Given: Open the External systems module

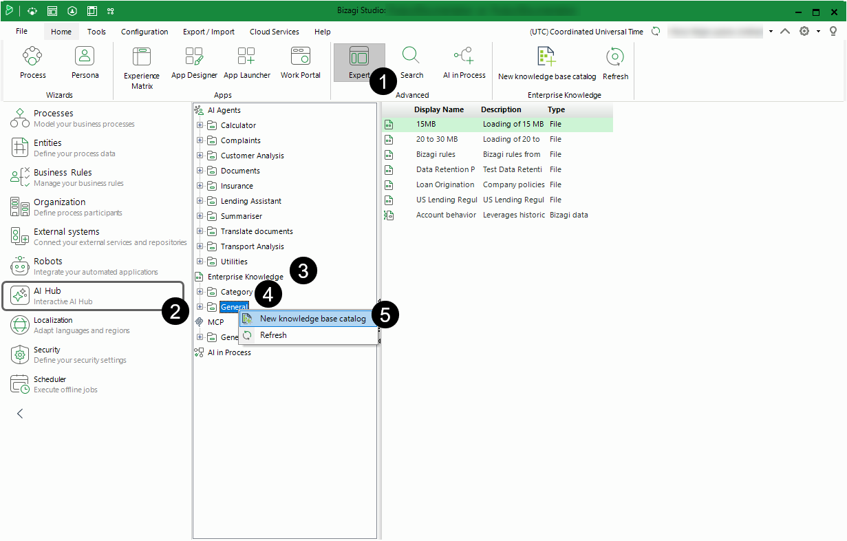Looking at the screenshot, I should pos(98,237).
